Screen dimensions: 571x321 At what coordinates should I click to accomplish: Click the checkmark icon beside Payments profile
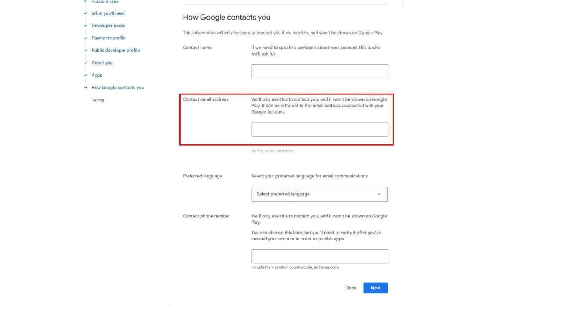click(x=86, y=38)
